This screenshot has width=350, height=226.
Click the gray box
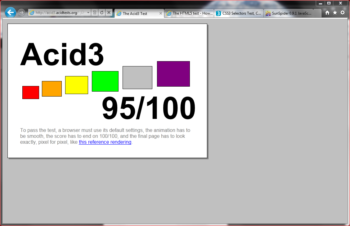tap(137, 78)
